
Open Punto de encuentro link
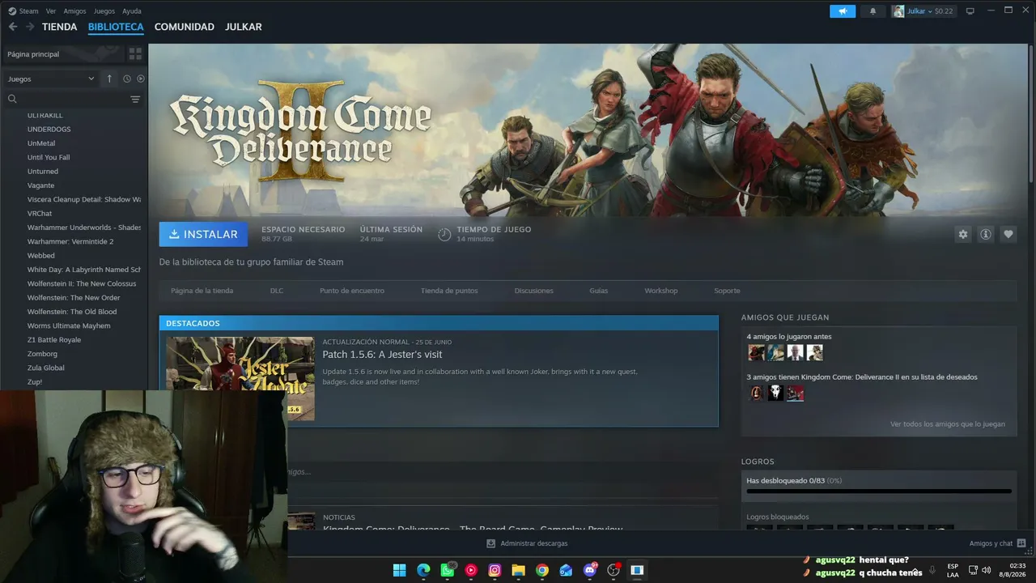[x=352, y=291]
